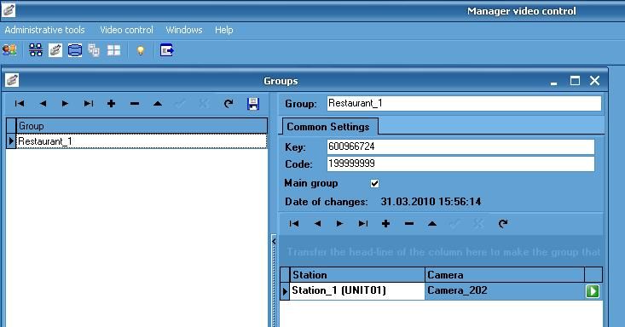Delete the group with minus icon
The width and height of the screenshot is (625, 327).
point(135,104)
